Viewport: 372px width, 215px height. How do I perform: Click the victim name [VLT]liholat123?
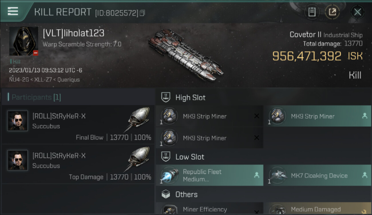(74, 33)
